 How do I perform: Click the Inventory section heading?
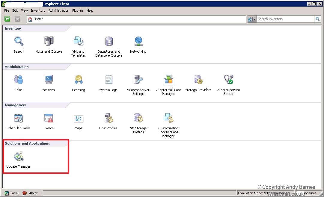[13, 28]
